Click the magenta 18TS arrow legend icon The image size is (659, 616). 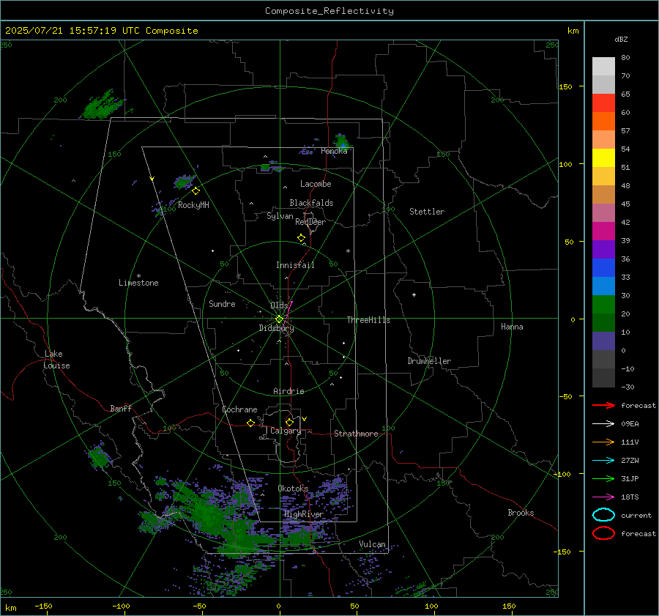point(603,497)
